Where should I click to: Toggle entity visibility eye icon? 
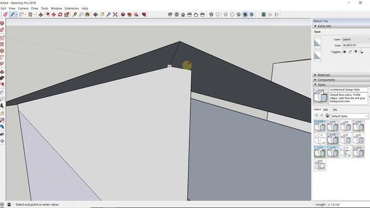[x=345, y=52]
